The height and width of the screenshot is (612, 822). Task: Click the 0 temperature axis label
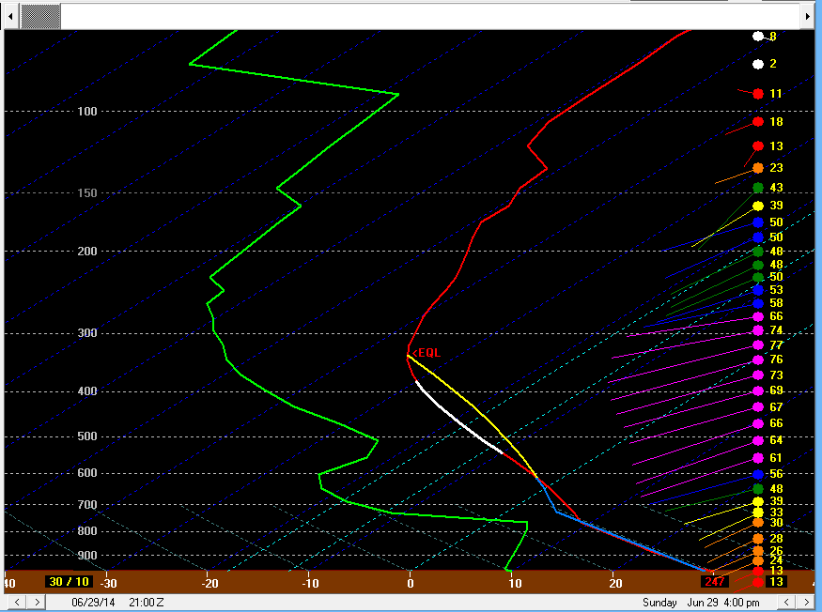coord(411,583)
